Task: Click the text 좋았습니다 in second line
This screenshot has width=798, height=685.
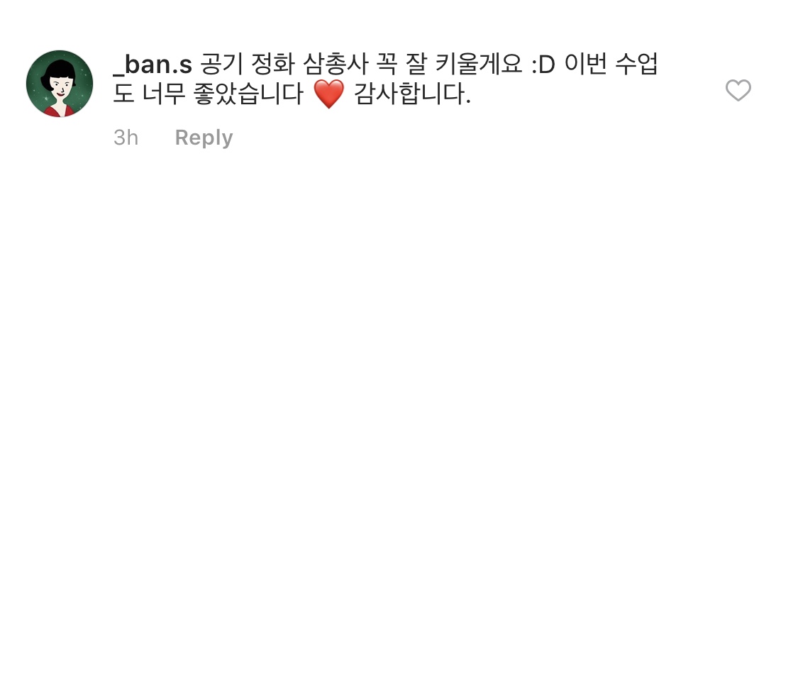Action: click(x=248, y=94)
